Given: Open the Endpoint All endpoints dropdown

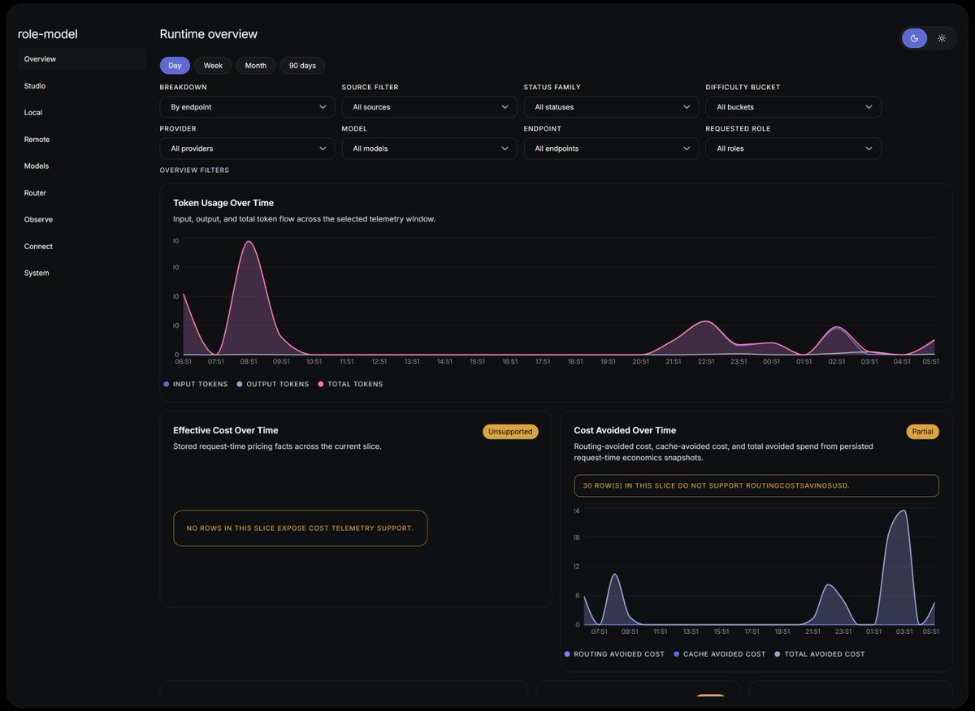Looking at the screenshot, I should coord(611,149).
